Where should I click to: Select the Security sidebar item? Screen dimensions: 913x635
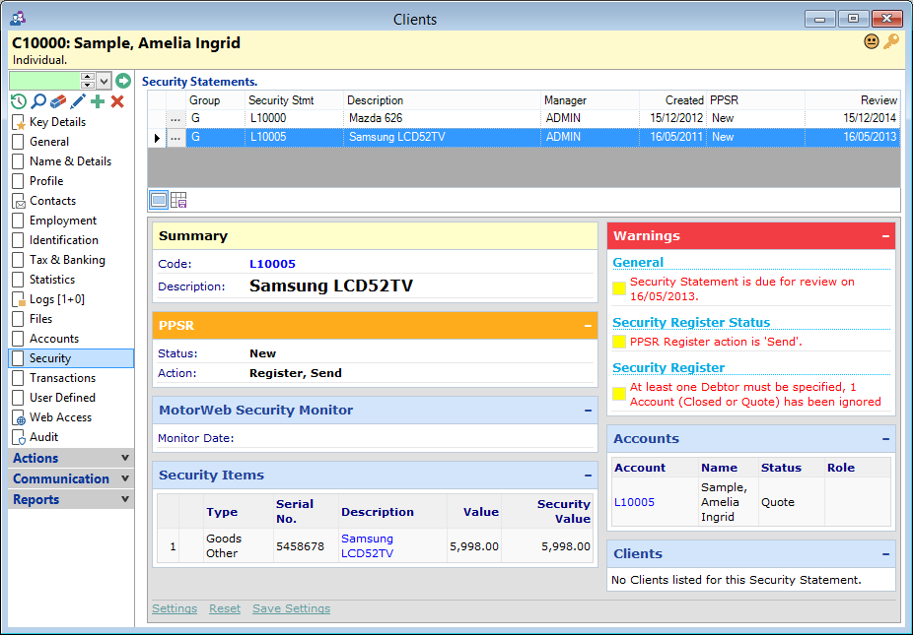click(71, 358)
